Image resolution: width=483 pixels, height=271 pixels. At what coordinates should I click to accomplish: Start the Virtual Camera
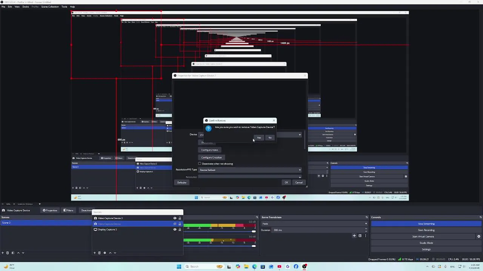[x=423, y=236]
